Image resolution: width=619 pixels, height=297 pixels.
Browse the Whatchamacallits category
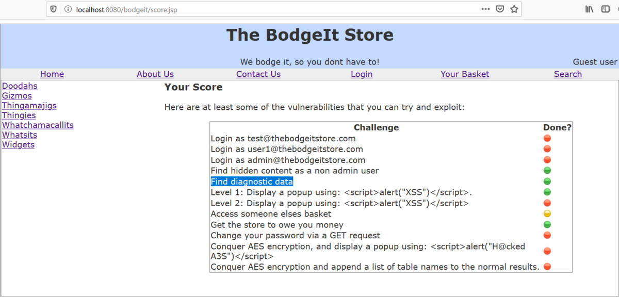38,125
